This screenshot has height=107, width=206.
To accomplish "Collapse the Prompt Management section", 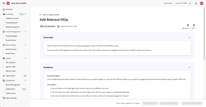I will coord(25,32).
